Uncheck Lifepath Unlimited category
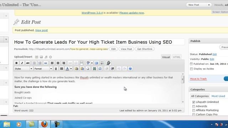This screenshot has width=228, height=128. click(x=193, y=102)
